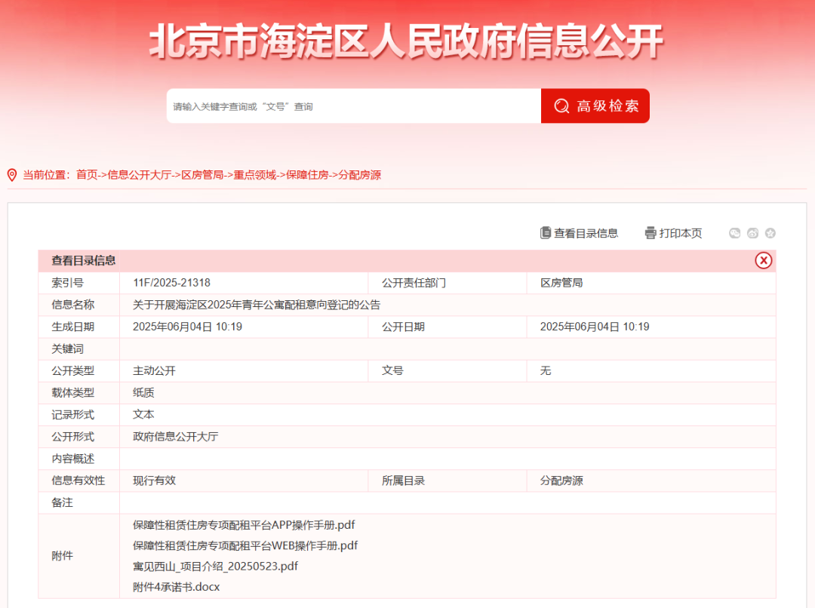Click the 查看目录信息 panel header title

click(x=83, y=260)
